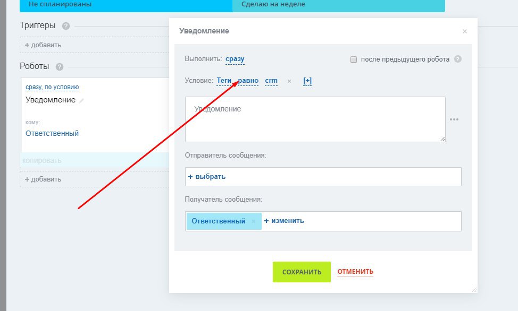The width and height of the screenshot is (518, 311).
Task: Add a robot with '+ добавить'
Action: coord(43,179)
